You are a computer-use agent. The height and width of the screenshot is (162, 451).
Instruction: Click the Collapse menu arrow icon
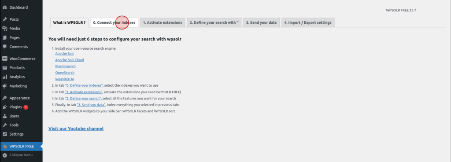[4, 155]
